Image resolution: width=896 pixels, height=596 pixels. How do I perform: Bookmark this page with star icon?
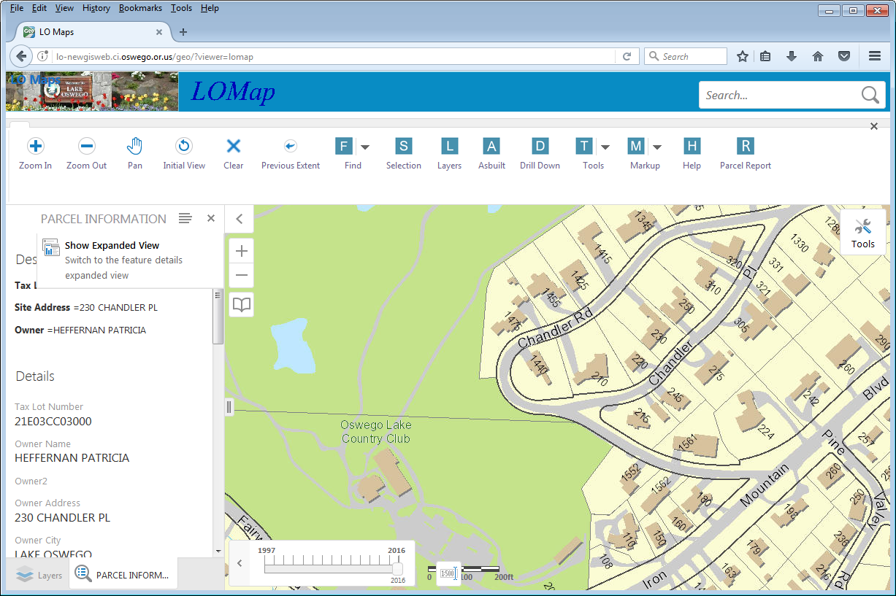(743, 56)
